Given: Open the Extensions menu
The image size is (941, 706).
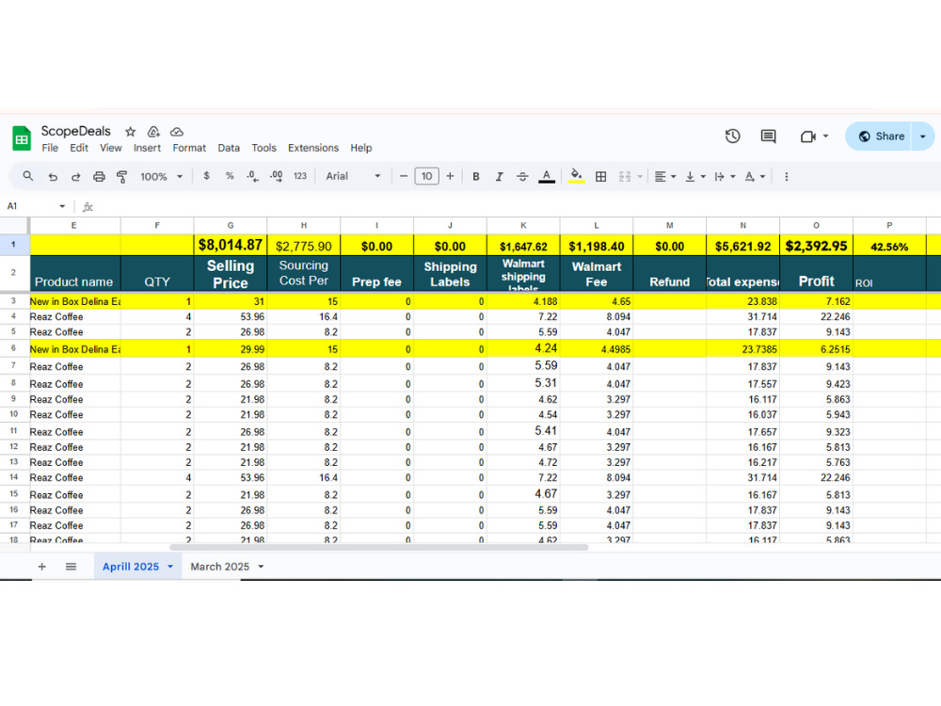Looking at the screenshot, I should coord(313,148).
